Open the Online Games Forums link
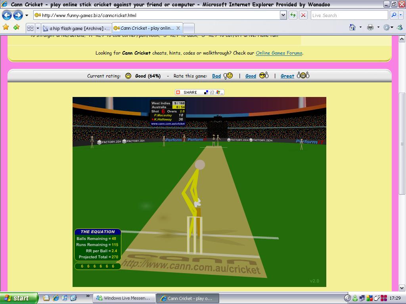 tap(279, 53)
